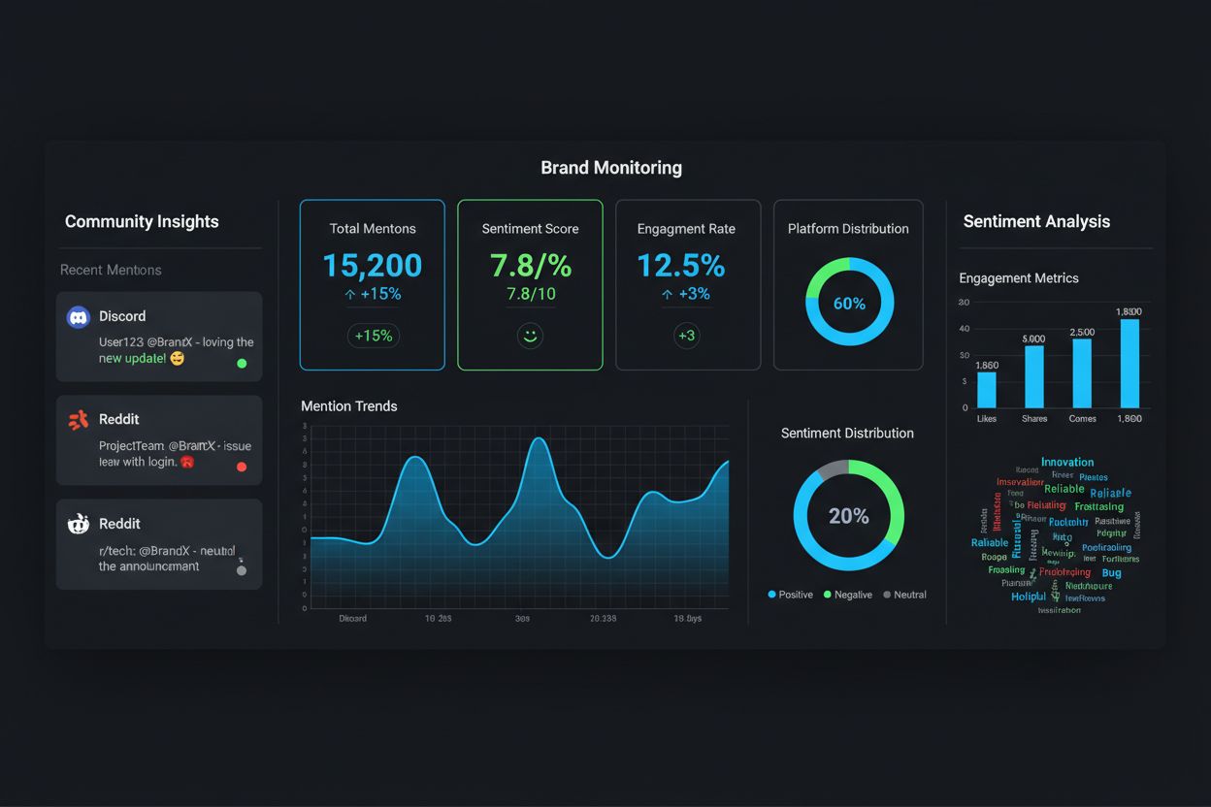Open the Sentiment Analysis panel
This screenshot has height=807, width=1211.
tap(1036, 221)
